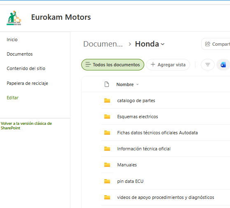The height and width of the screenshot is (208, 230).
Task: Click the Esquemas electricos folder icon
Action: click(x=107, y=117)
